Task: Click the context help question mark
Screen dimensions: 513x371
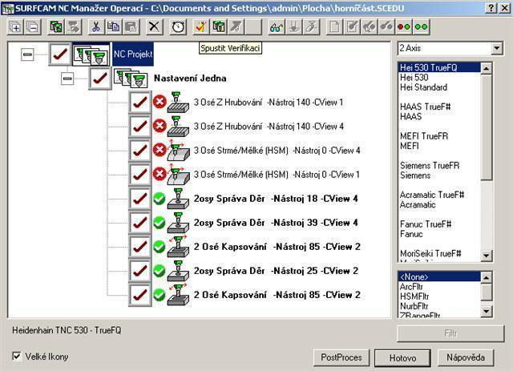Action: tap(491, 8)
